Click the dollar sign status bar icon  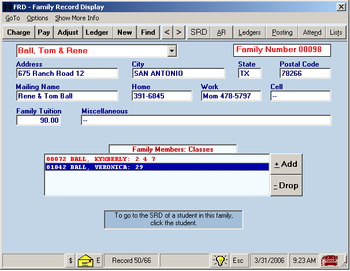(70, 261)
